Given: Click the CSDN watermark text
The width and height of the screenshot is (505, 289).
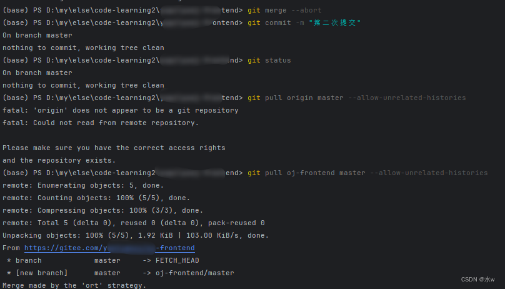Looking at the screenshot, I should 477,280.
